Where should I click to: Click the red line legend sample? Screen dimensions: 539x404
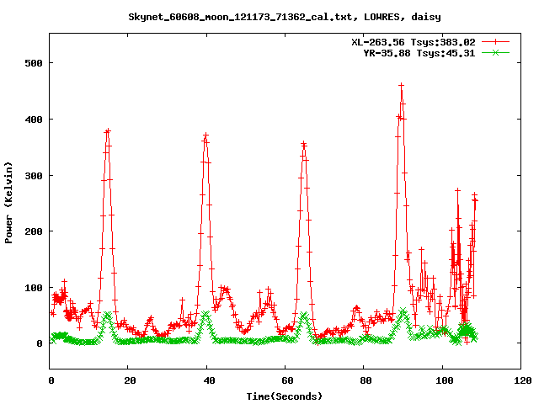(495, 42)
